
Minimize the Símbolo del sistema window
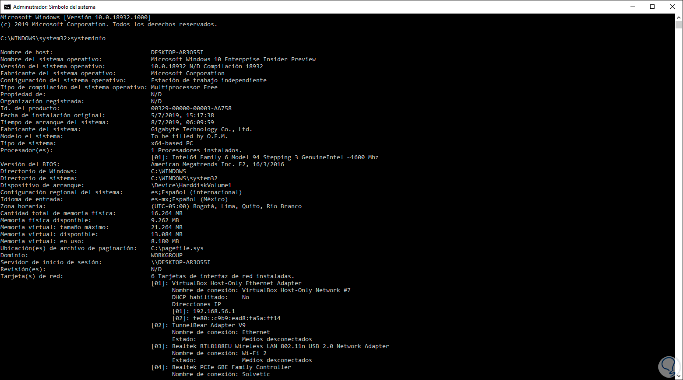pos(633,7)
